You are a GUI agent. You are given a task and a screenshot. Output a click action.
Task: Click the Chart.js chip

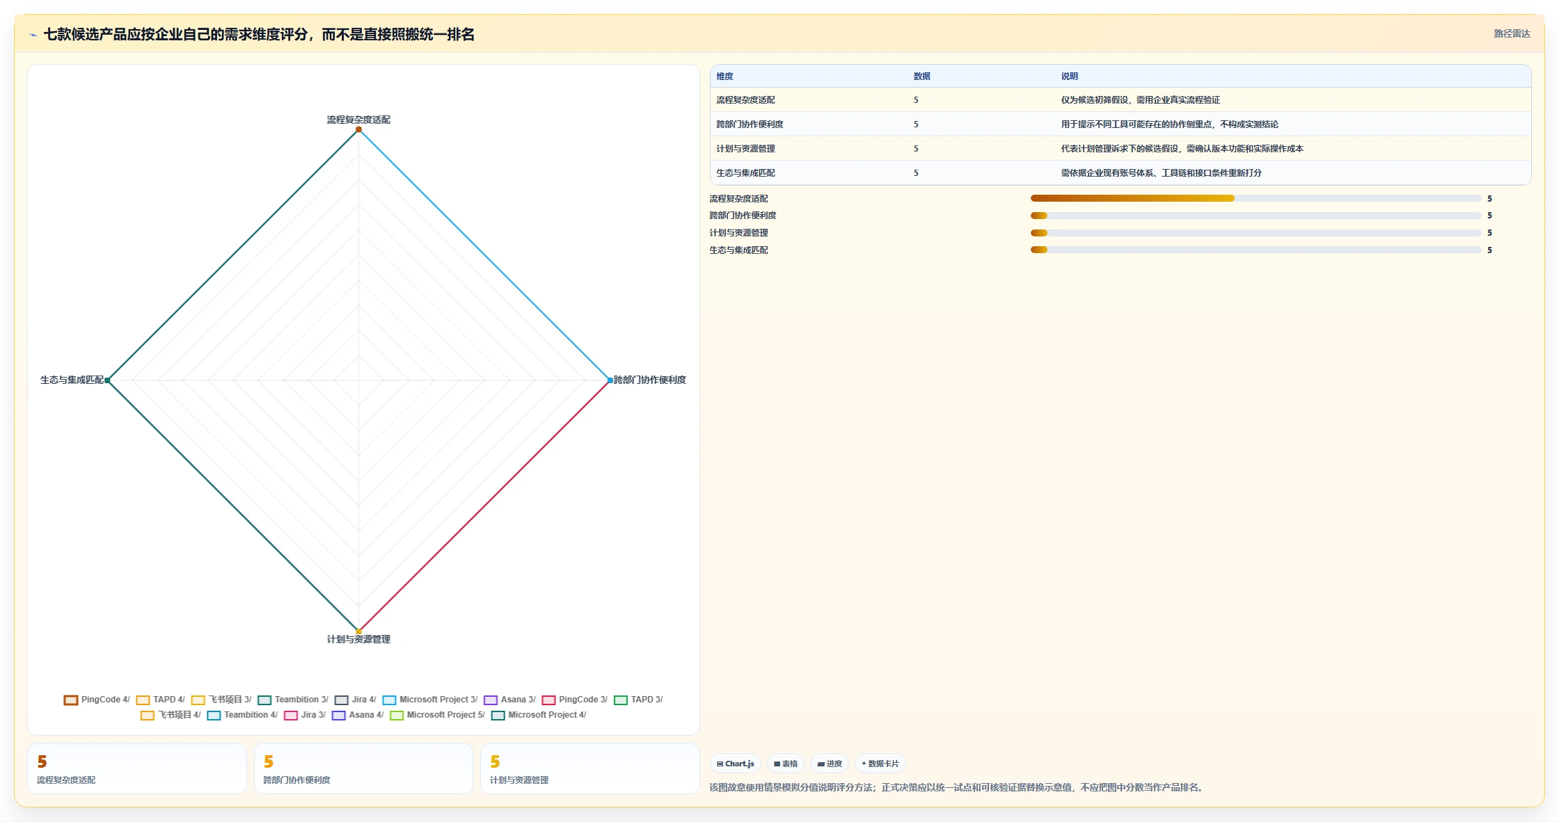pyautogui.click(x=736, y=764)
